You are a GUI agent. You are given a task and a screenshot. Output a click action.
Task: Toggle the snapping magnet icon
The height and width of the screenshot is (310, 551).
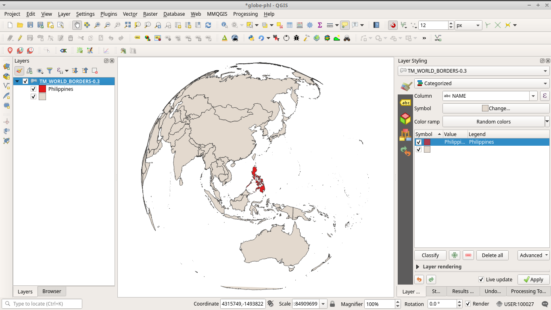(393, 25)
